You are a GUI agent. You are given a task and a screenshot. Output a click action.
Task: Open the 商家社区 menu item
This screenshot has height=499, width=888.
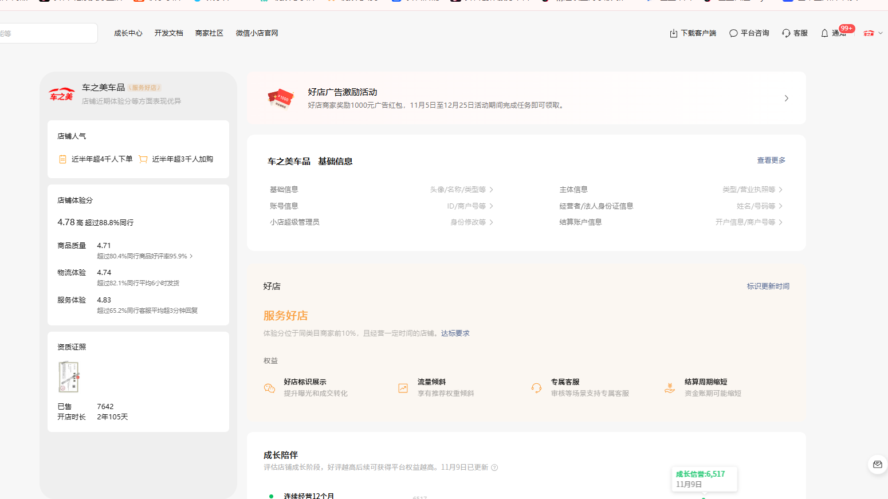coord(210,33)
